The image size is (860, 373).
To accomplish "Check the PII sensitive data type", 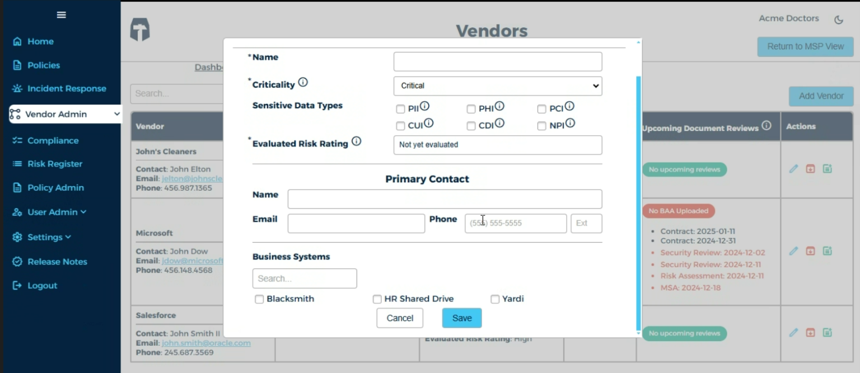I will [x=400, y=108].
